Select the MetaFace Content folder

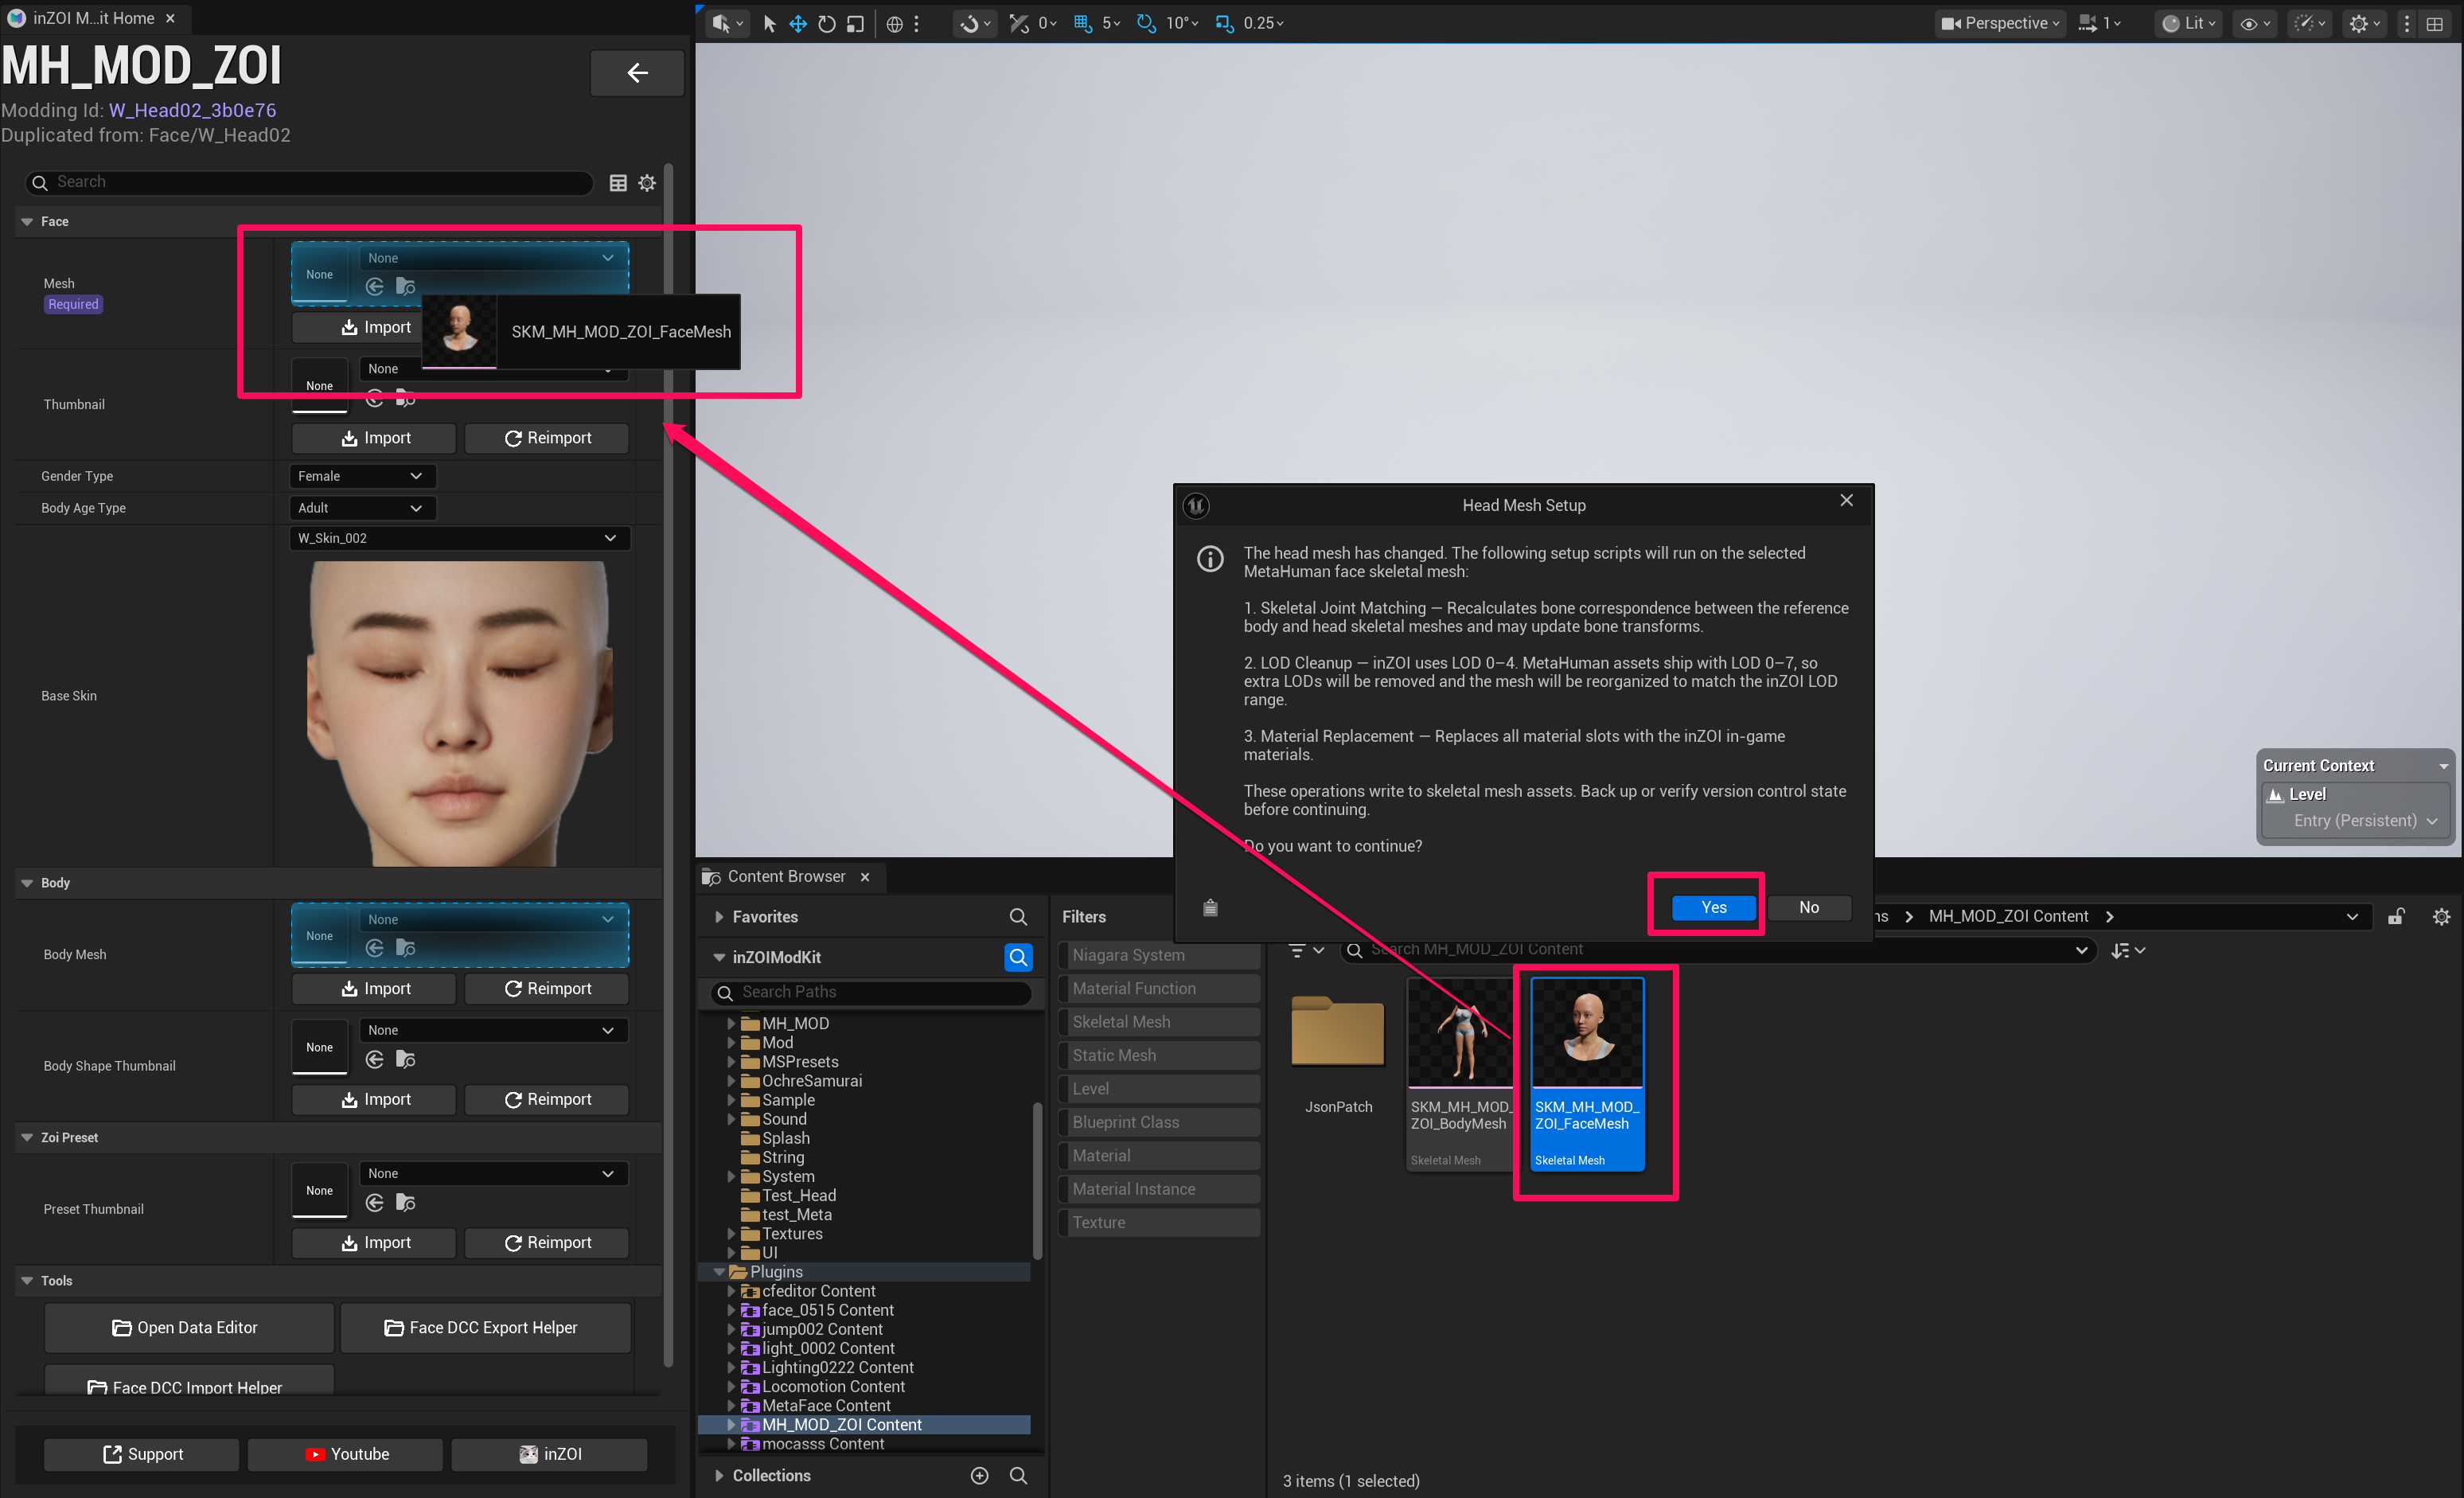tap(826, 1405)
